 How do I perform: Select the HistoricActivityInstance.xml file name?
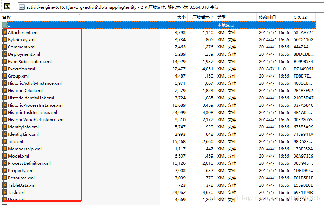pyautogui.click(x=35, y=83)
